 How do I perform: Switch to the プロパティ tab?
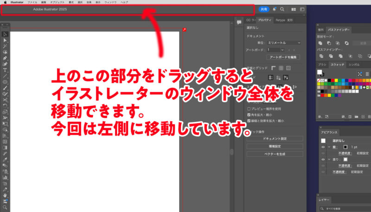point(264,20)
